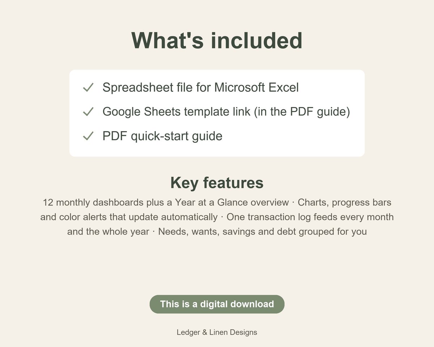Screen dimensions: 434x347
Task: Click "Spreadsheet file for Microsoft Excel" text
Action: (201, 87)
